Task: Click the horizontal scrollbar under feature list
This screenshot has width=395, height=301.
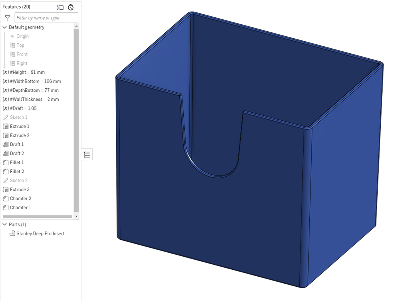Action: (37, 216)
